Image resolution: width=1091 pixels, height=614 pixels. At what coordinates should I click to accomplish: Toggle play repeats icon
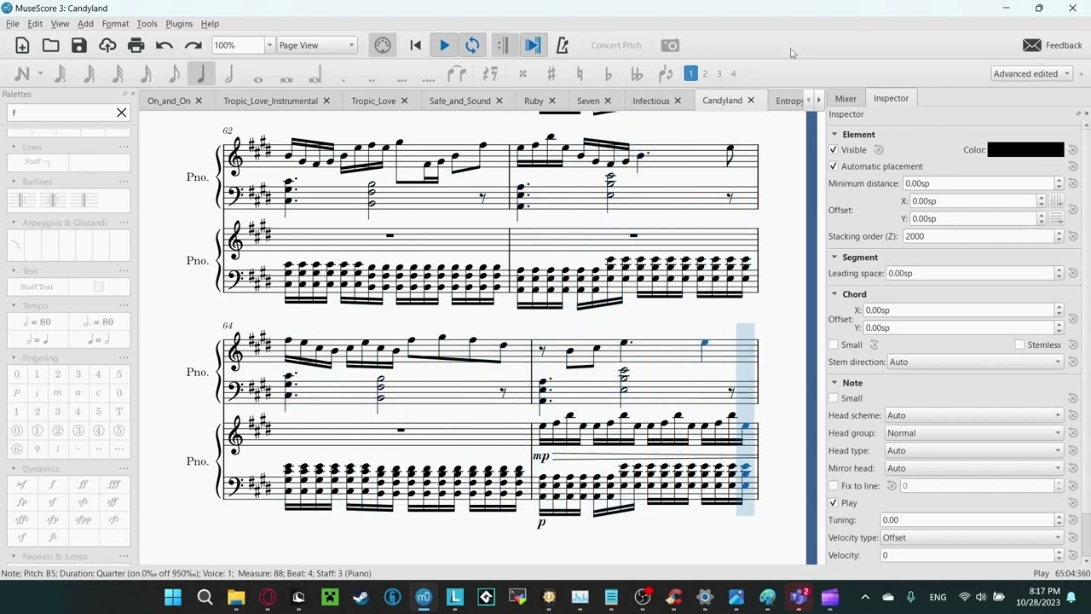pyautogui.click(x=503, y=45)
